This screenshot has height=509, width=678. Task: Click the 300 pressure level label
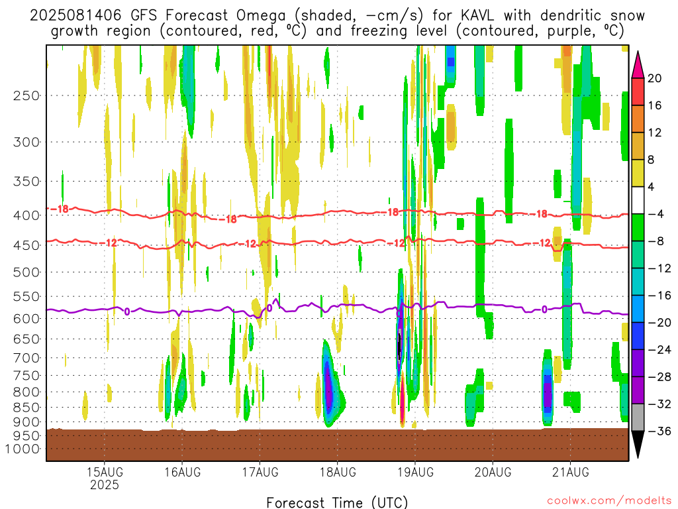pyautogui.click(x=26, y=142)
